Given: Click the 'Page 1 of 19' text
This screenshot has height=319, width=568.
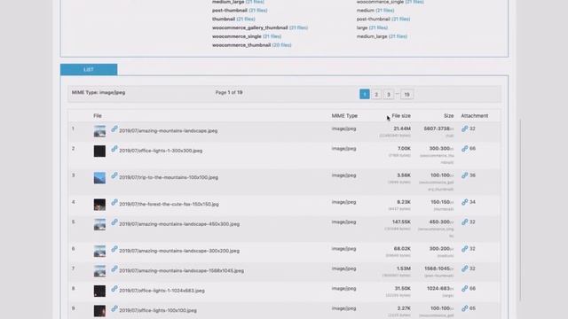Looking at the screenshot, I should click(229, 92).
